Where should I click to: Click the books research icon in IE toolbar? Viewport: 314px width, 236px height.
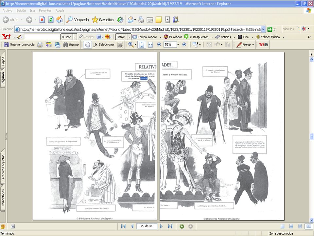176,20
